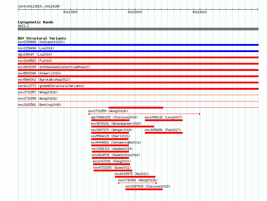The image size is (267, 201).
Task: Click the 6p21.2 band label
Action: click(23, 26)
